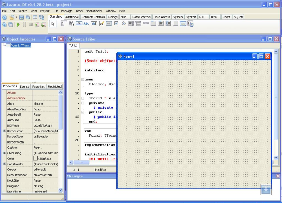
Task: Expand the Constraints property node
Action: coord(4,164)
